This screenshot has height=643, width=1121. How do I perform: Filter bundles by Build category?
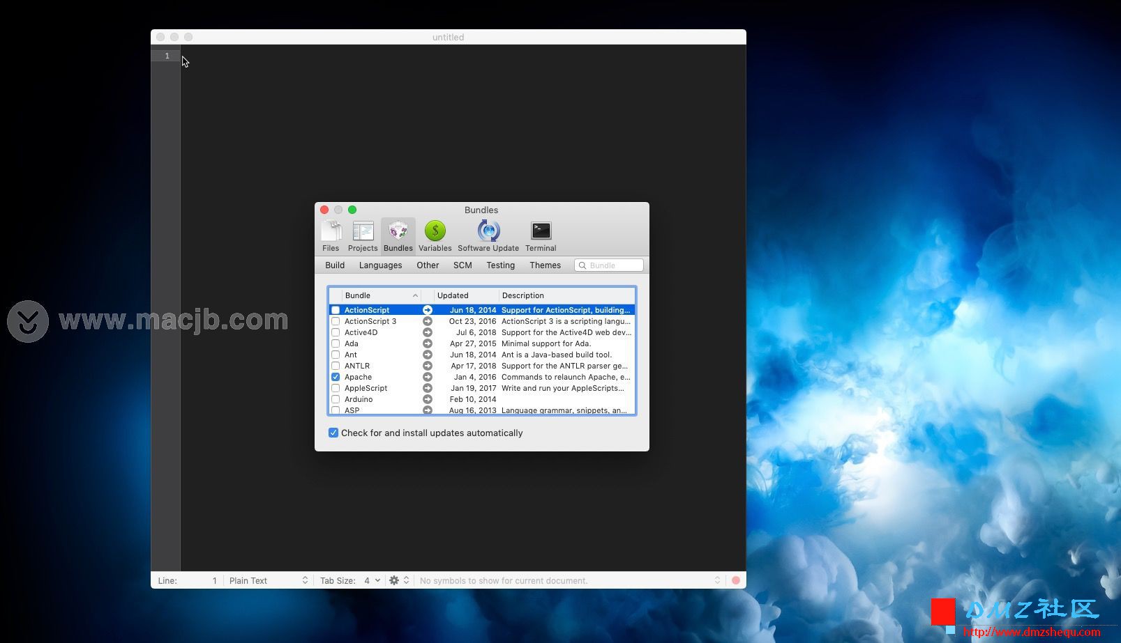(x=335, y=265)
